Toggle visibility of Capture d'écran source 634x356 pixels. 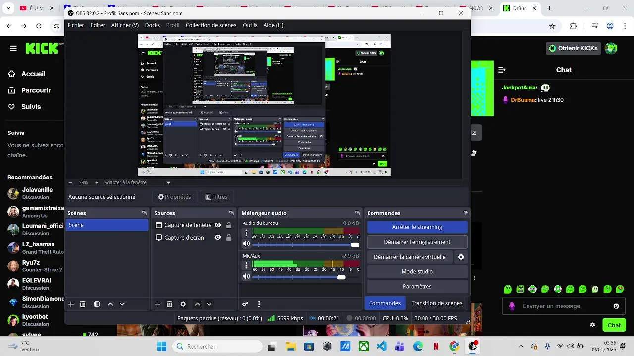[217, 238]
